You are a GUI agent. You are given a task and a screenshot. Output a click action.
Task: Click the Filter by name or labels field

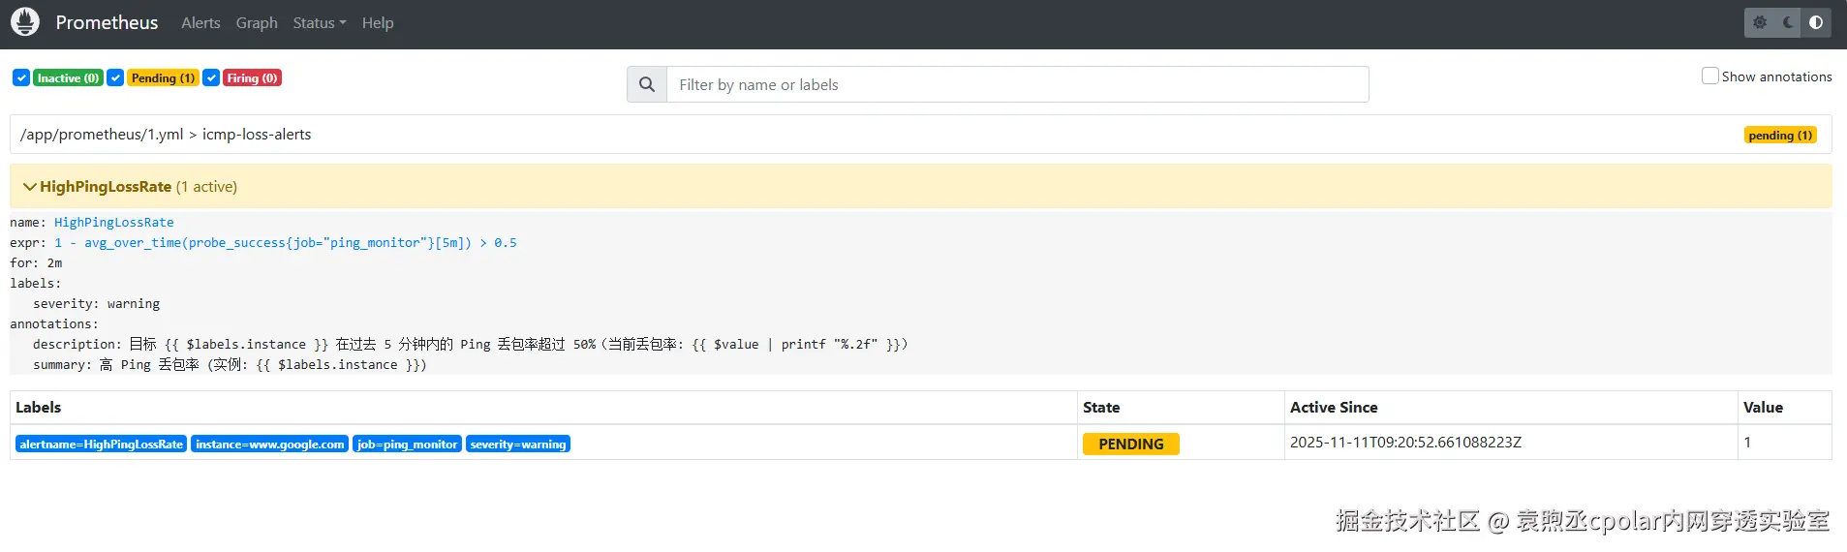point(1017,84)
